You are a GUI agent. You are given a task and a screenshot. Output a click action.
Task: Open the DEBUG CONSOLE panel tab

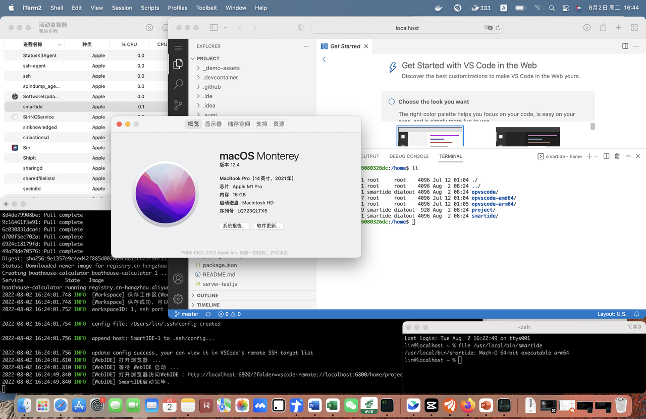409,156
